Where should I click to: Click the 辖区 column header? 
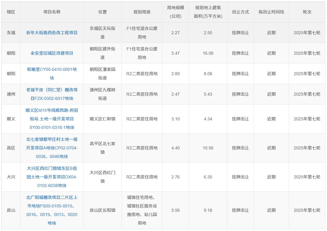click(x=11, y=12)
